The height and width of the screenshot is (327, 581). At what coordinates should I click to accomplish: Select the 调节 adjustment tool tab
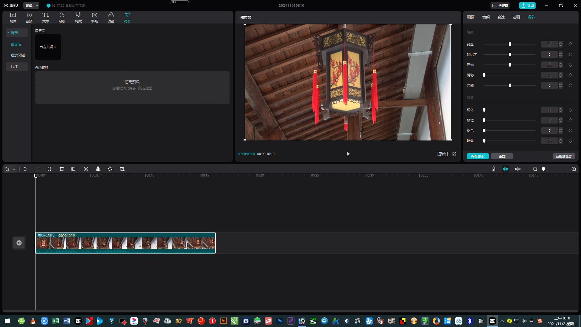pyautogui.click(x=127, y=18)
